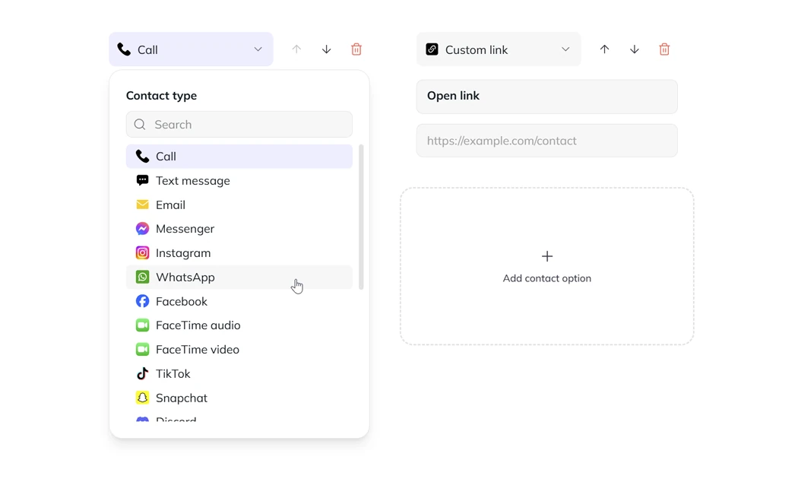
Task: Click the Facebook logo icon
Action: coord(143,301)
